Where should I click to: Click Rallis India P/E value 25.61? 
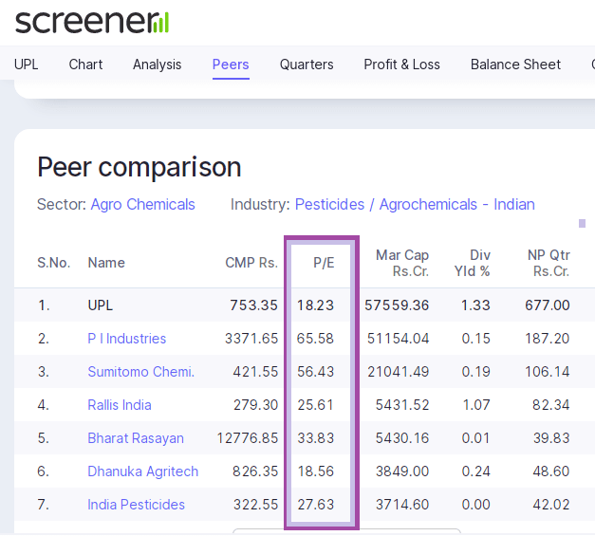315,405
